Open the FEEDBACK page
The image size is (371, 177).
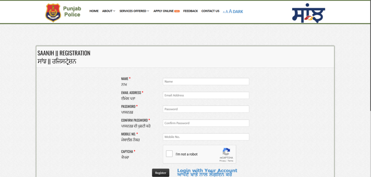(x=191, y=11)
